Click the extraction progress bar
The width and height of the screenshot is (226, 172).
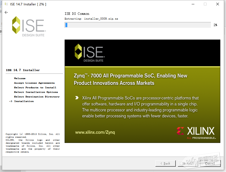coord(138,25)
